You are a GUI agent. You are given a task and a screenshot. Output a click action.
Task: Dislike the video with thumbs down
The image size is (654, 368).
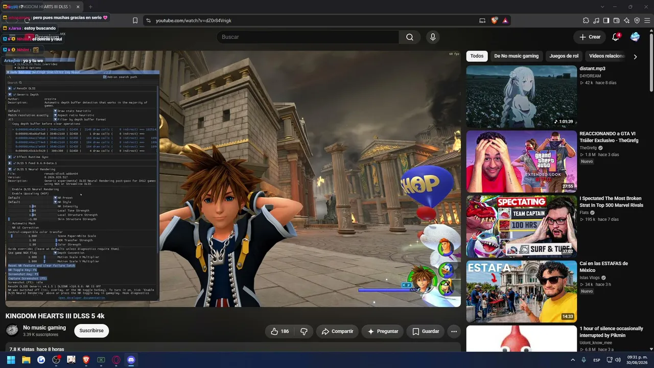tap(304, 331)
